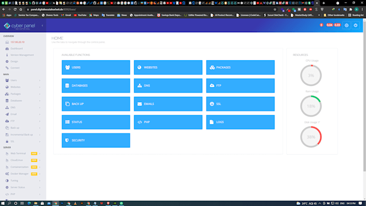Screen dimensions: 366x206
Task: Expand the Tuning sidebar menu
Action: [x=23, y=181]
